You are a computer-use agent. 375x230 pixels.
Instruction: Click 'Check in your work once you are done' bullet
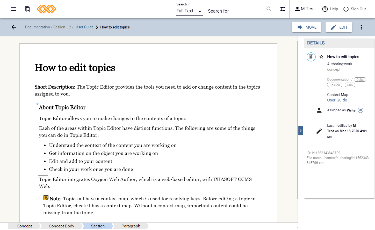[91, 169]
